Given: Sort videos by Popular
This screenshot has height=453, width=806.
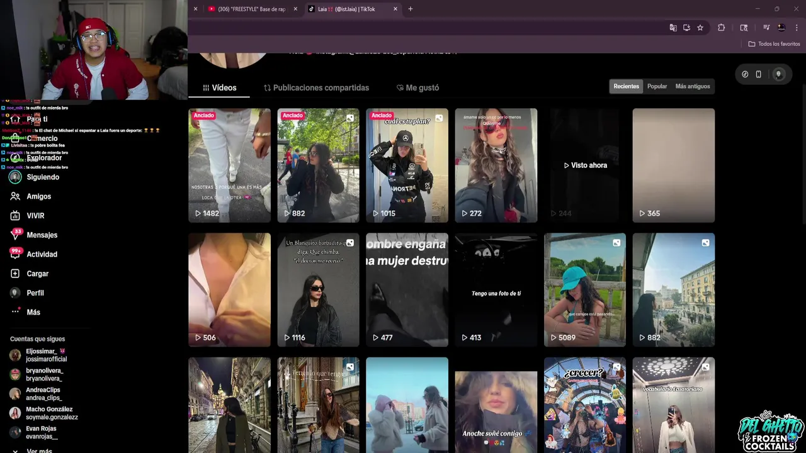Looking at the screenshot, I should point(657,86).
